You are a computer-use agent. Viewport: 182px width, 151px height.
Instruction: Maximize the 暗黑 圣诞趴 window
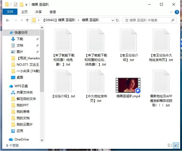(x=161, y=5)
